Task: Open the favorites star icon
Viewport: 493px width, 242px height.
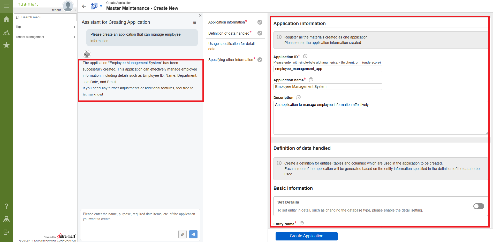Action: point(6,45)
